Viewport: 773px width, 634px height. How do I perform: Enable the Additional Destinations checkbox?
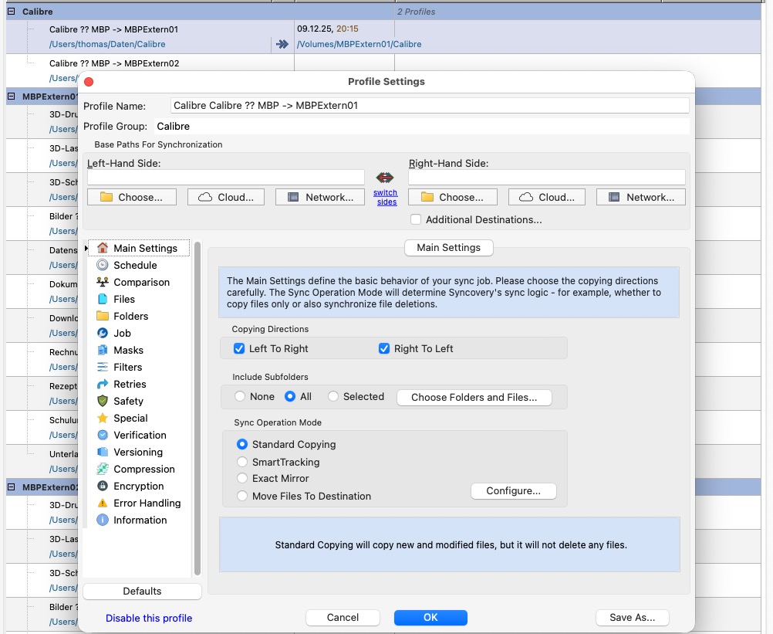[416, 219]
